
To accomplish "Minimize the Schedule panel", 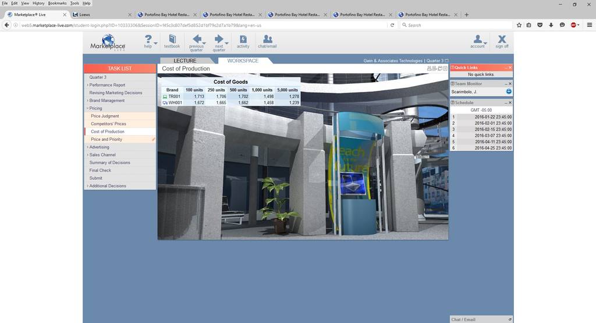I will (506, 102).
